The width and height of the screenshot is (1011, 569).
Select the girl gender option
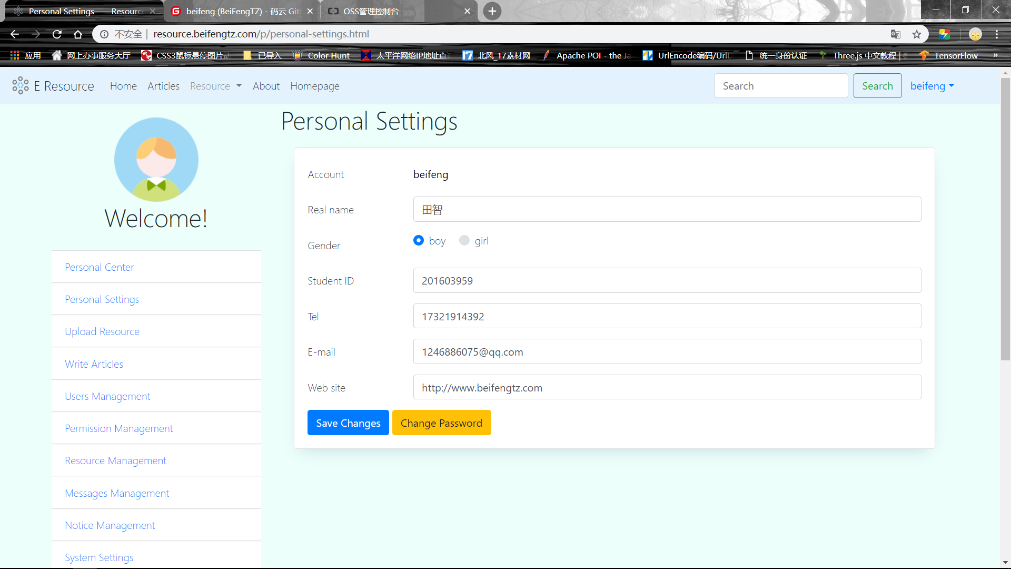coord(464,240)
